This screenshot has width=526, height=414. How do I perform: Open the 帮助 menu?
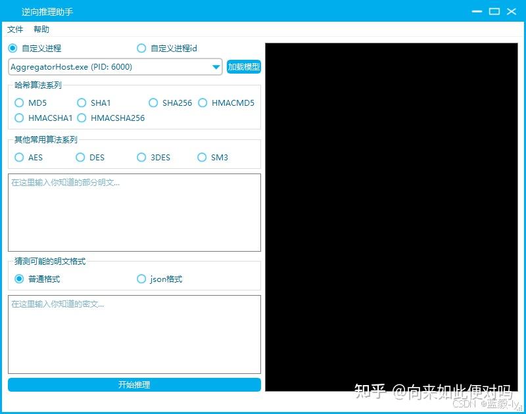(x=41, y=29)
